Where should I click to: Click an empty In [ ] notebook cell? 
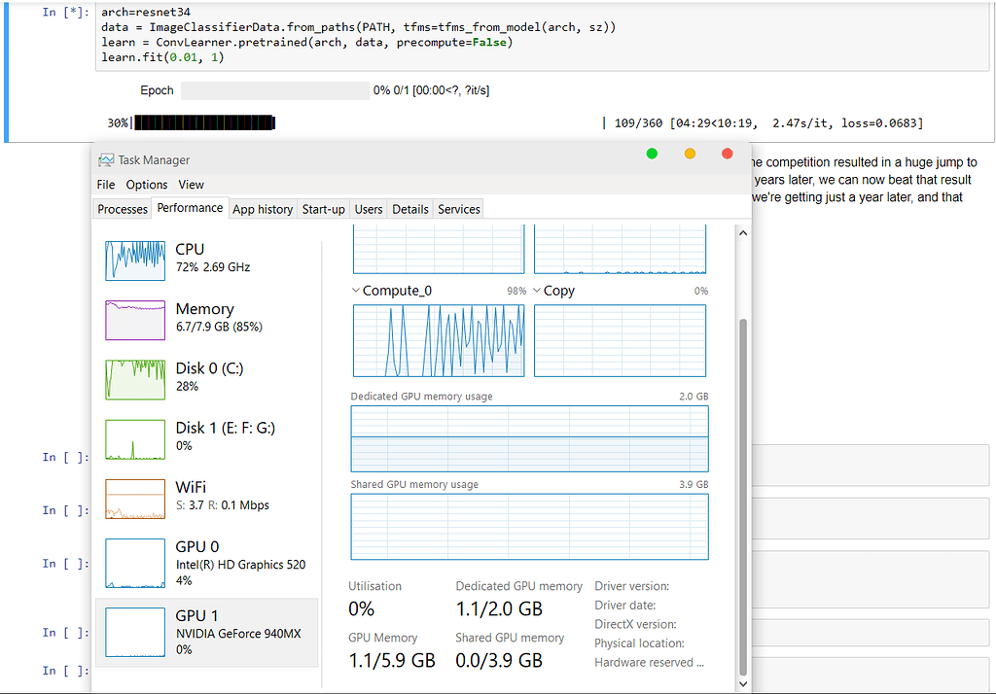[875, 465]
